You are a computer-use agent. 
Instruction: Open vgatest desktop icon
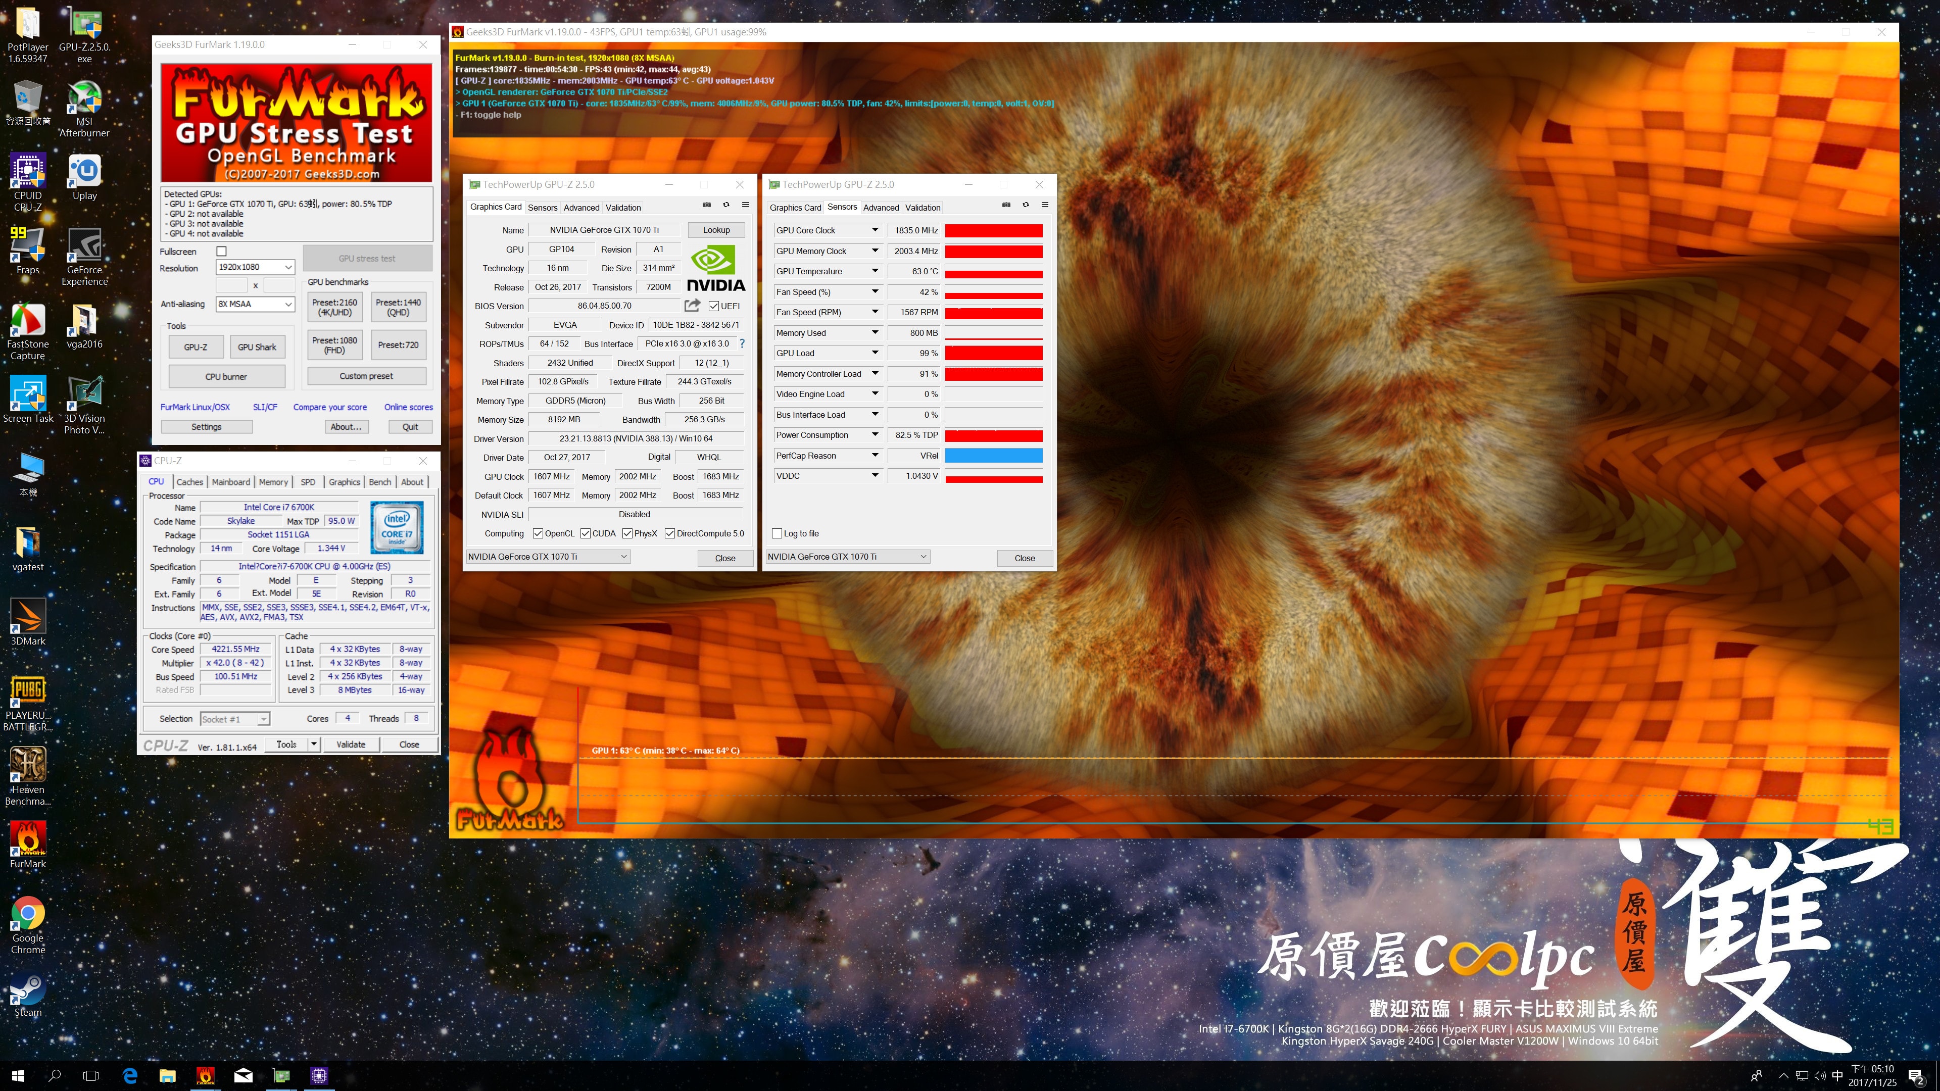point(28,548)
